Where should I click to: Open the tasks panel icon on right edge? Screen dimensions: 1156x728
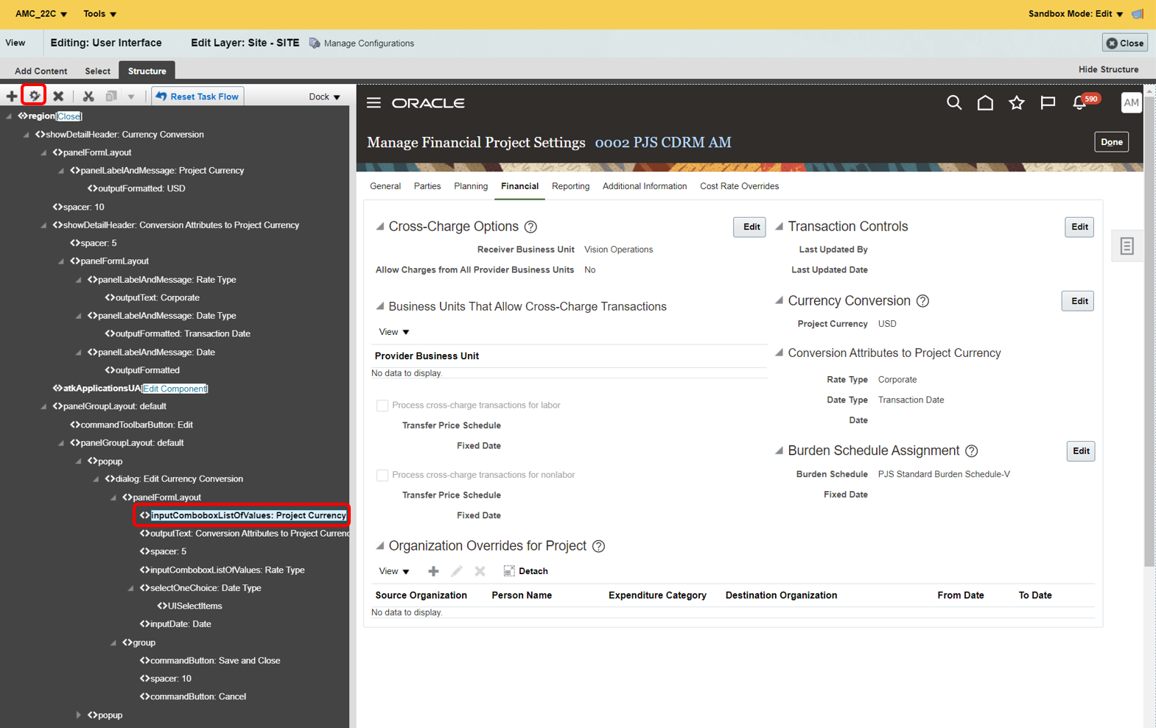pos(1127,247)
